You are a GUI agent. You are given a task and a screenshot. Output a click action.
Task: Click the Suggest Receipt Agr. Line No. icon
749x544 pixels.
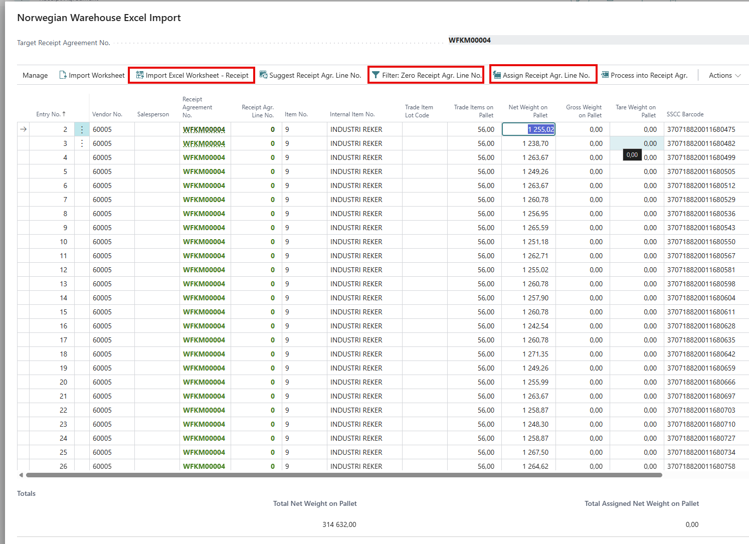click(263, 75)
